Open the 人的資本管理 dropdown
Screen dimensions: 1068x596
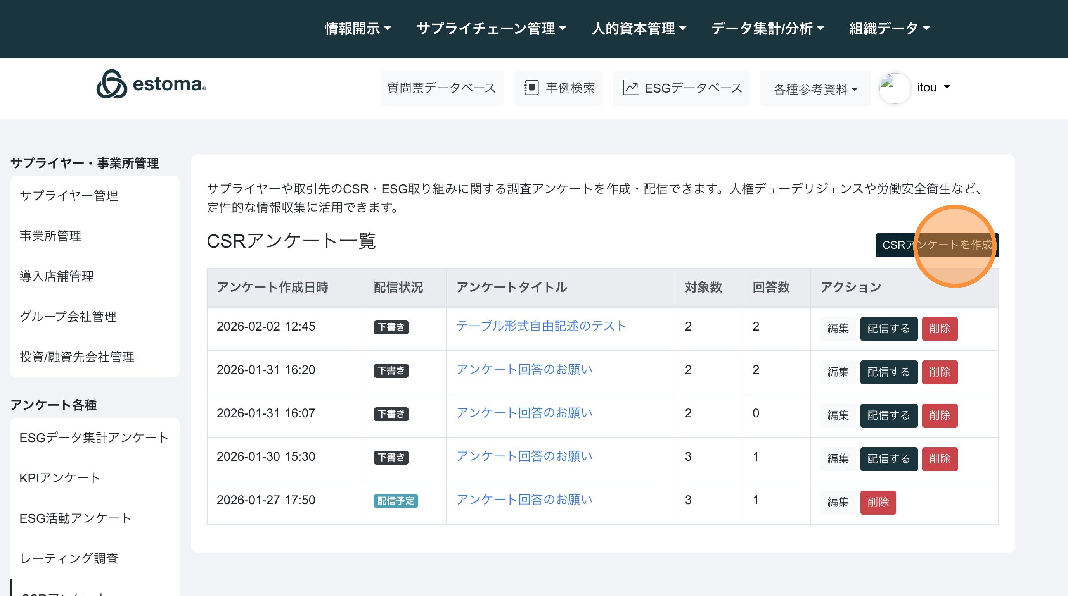[x=639, y=29]
